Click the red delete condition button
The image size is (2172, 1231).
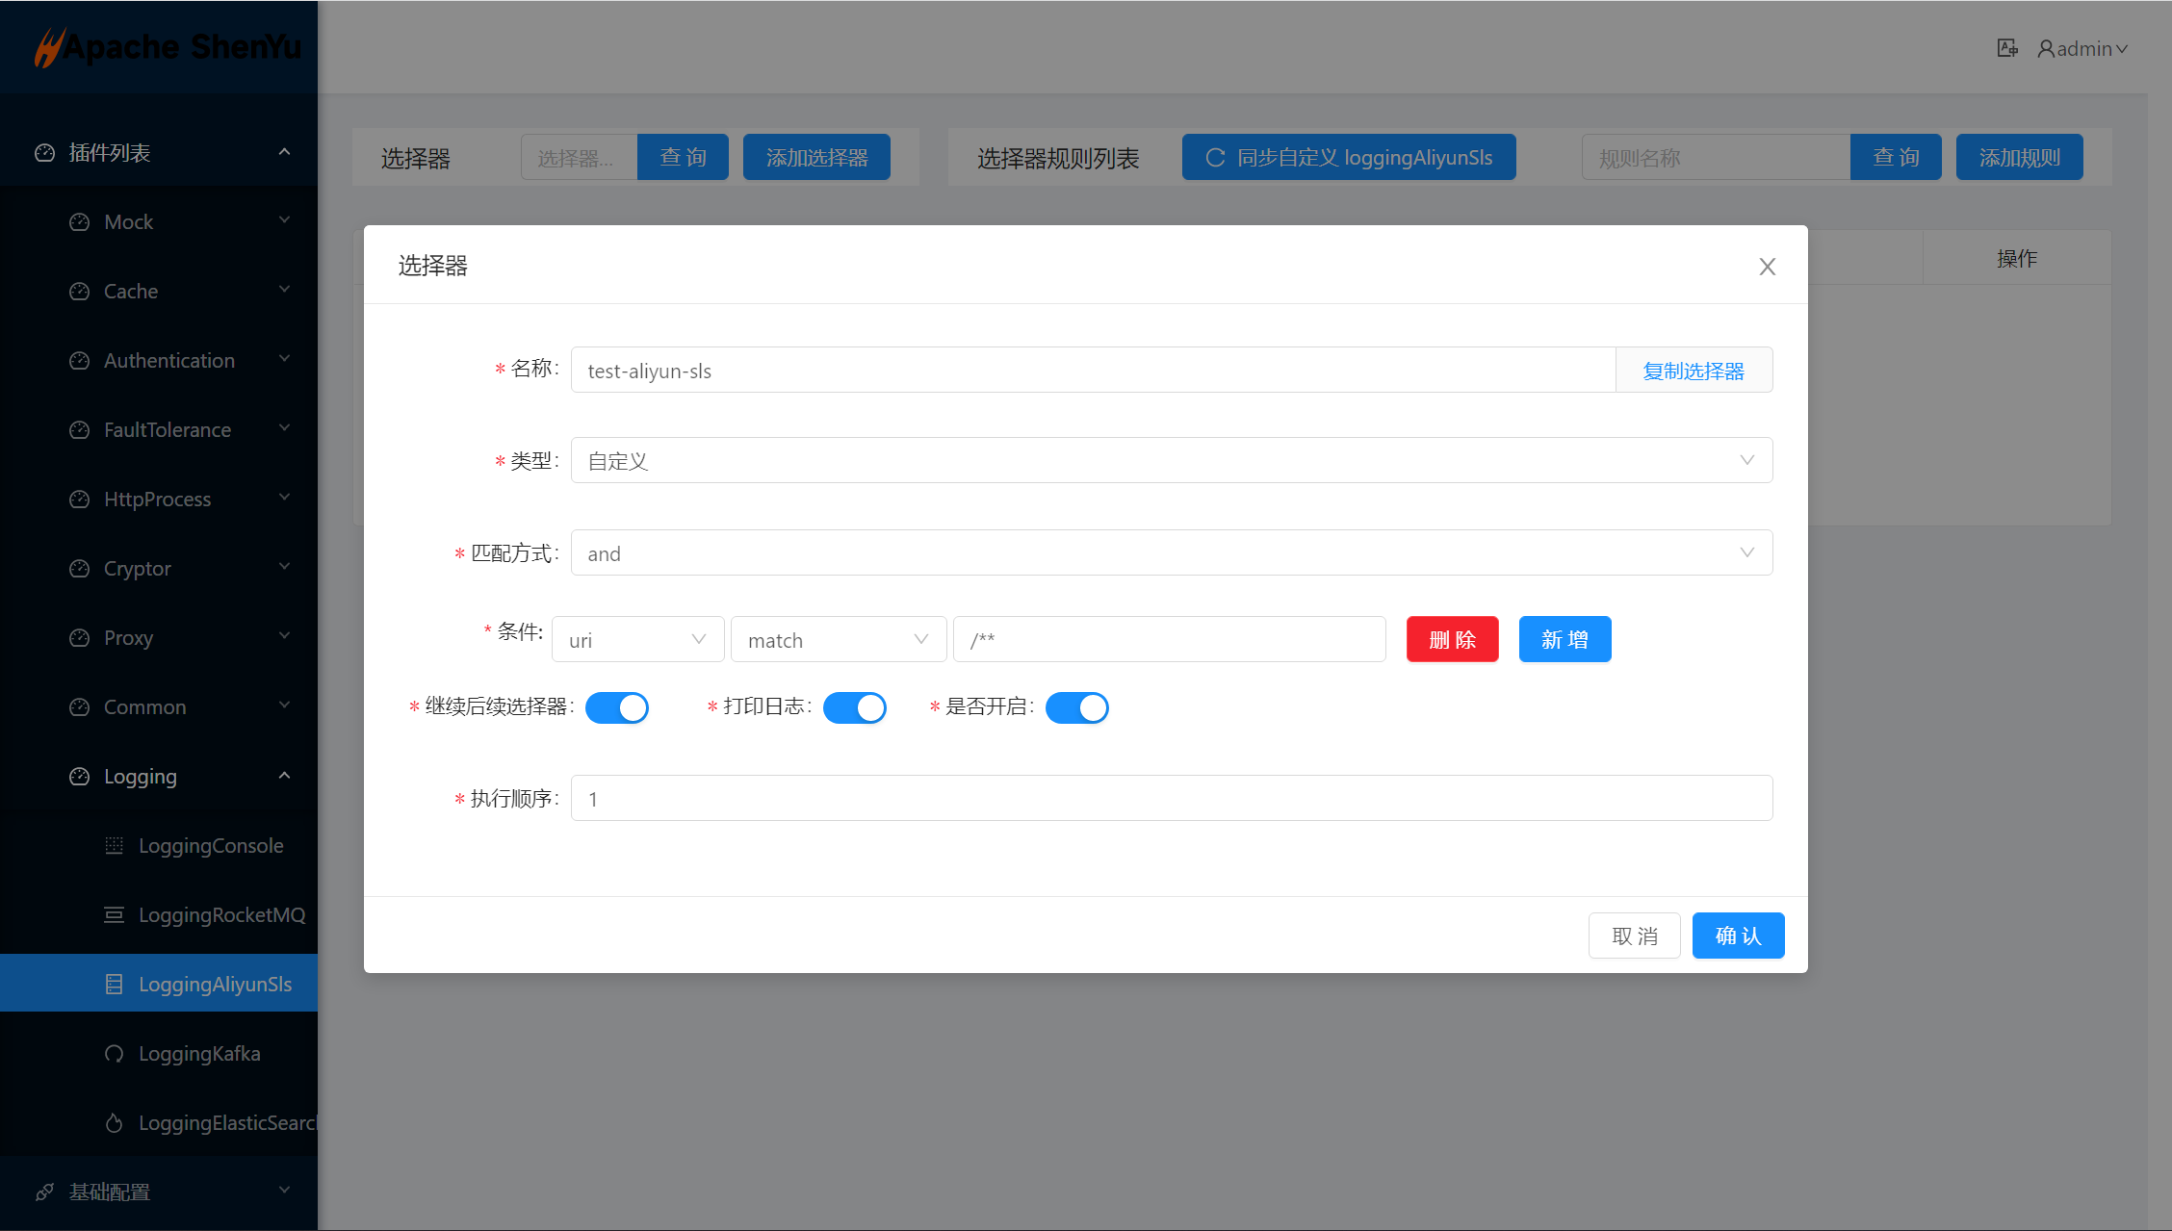(x=1452, y=639)
